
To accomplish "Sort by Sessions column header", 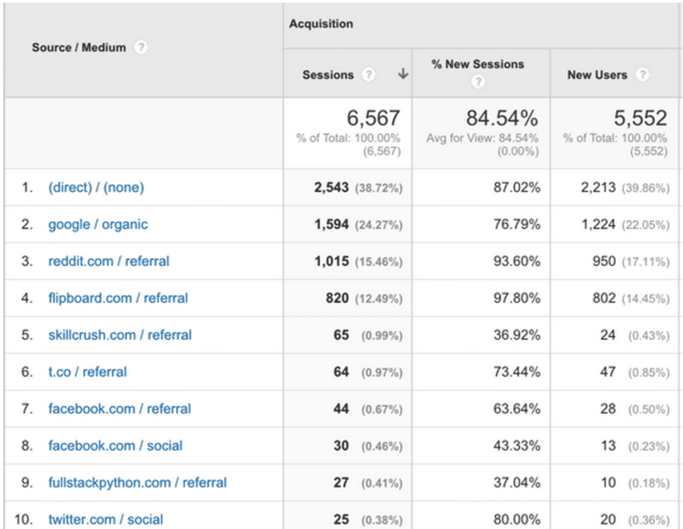I will pyautogui.click(x=328, y=75).
